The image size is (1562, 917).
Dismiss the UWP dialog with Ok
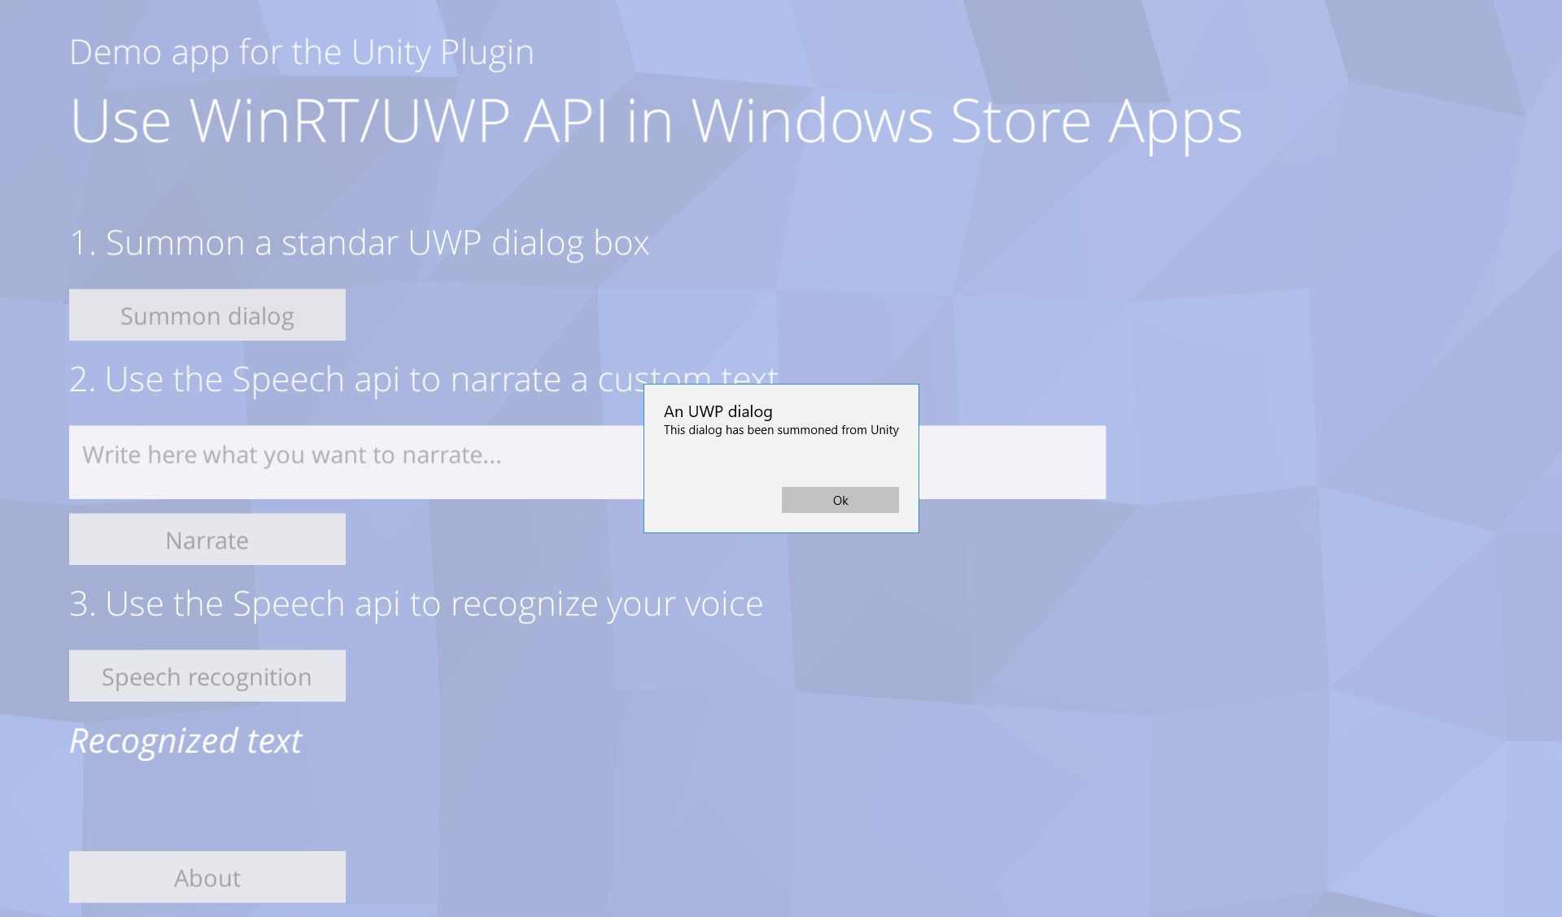point(840,500)
